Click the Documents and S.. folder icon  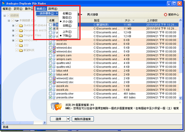[x=21, y=30]
